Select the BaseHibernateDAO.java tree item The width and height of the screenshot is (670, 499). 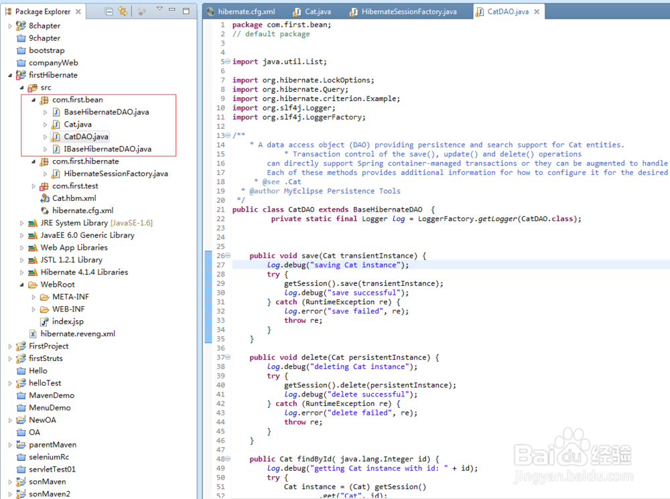coord(107,112)
